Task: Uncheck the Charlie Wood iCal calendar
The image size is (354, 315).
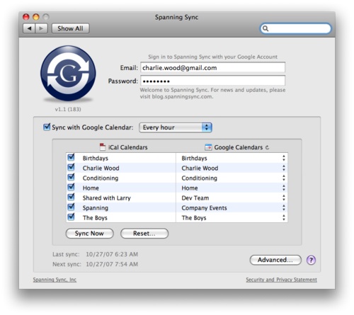Action: click(71, 167)
